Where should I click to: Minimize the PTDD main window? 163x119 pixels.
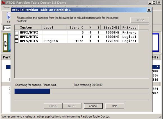tap(150, 3)
